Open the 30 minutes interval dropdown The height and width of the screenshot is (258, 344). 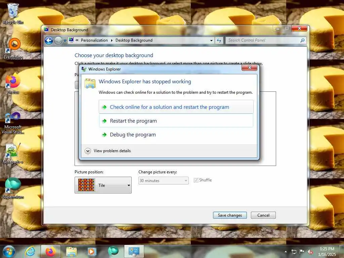(x=164, y=180)
